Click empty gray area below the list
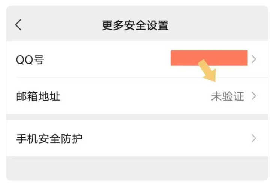Screen dimensions: 274x184 tap(137, 168)
